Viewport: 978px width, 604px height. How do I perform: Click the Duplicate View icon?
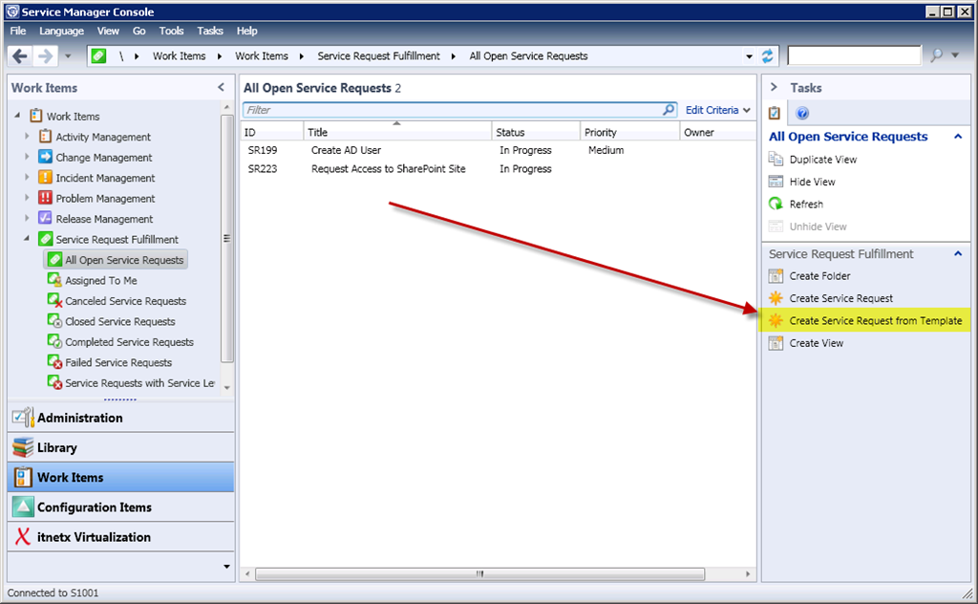pos(776,160)
